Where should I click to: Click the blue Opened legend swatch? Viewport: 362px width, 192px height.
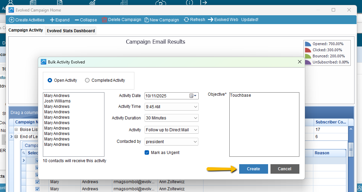pos(308,44)
